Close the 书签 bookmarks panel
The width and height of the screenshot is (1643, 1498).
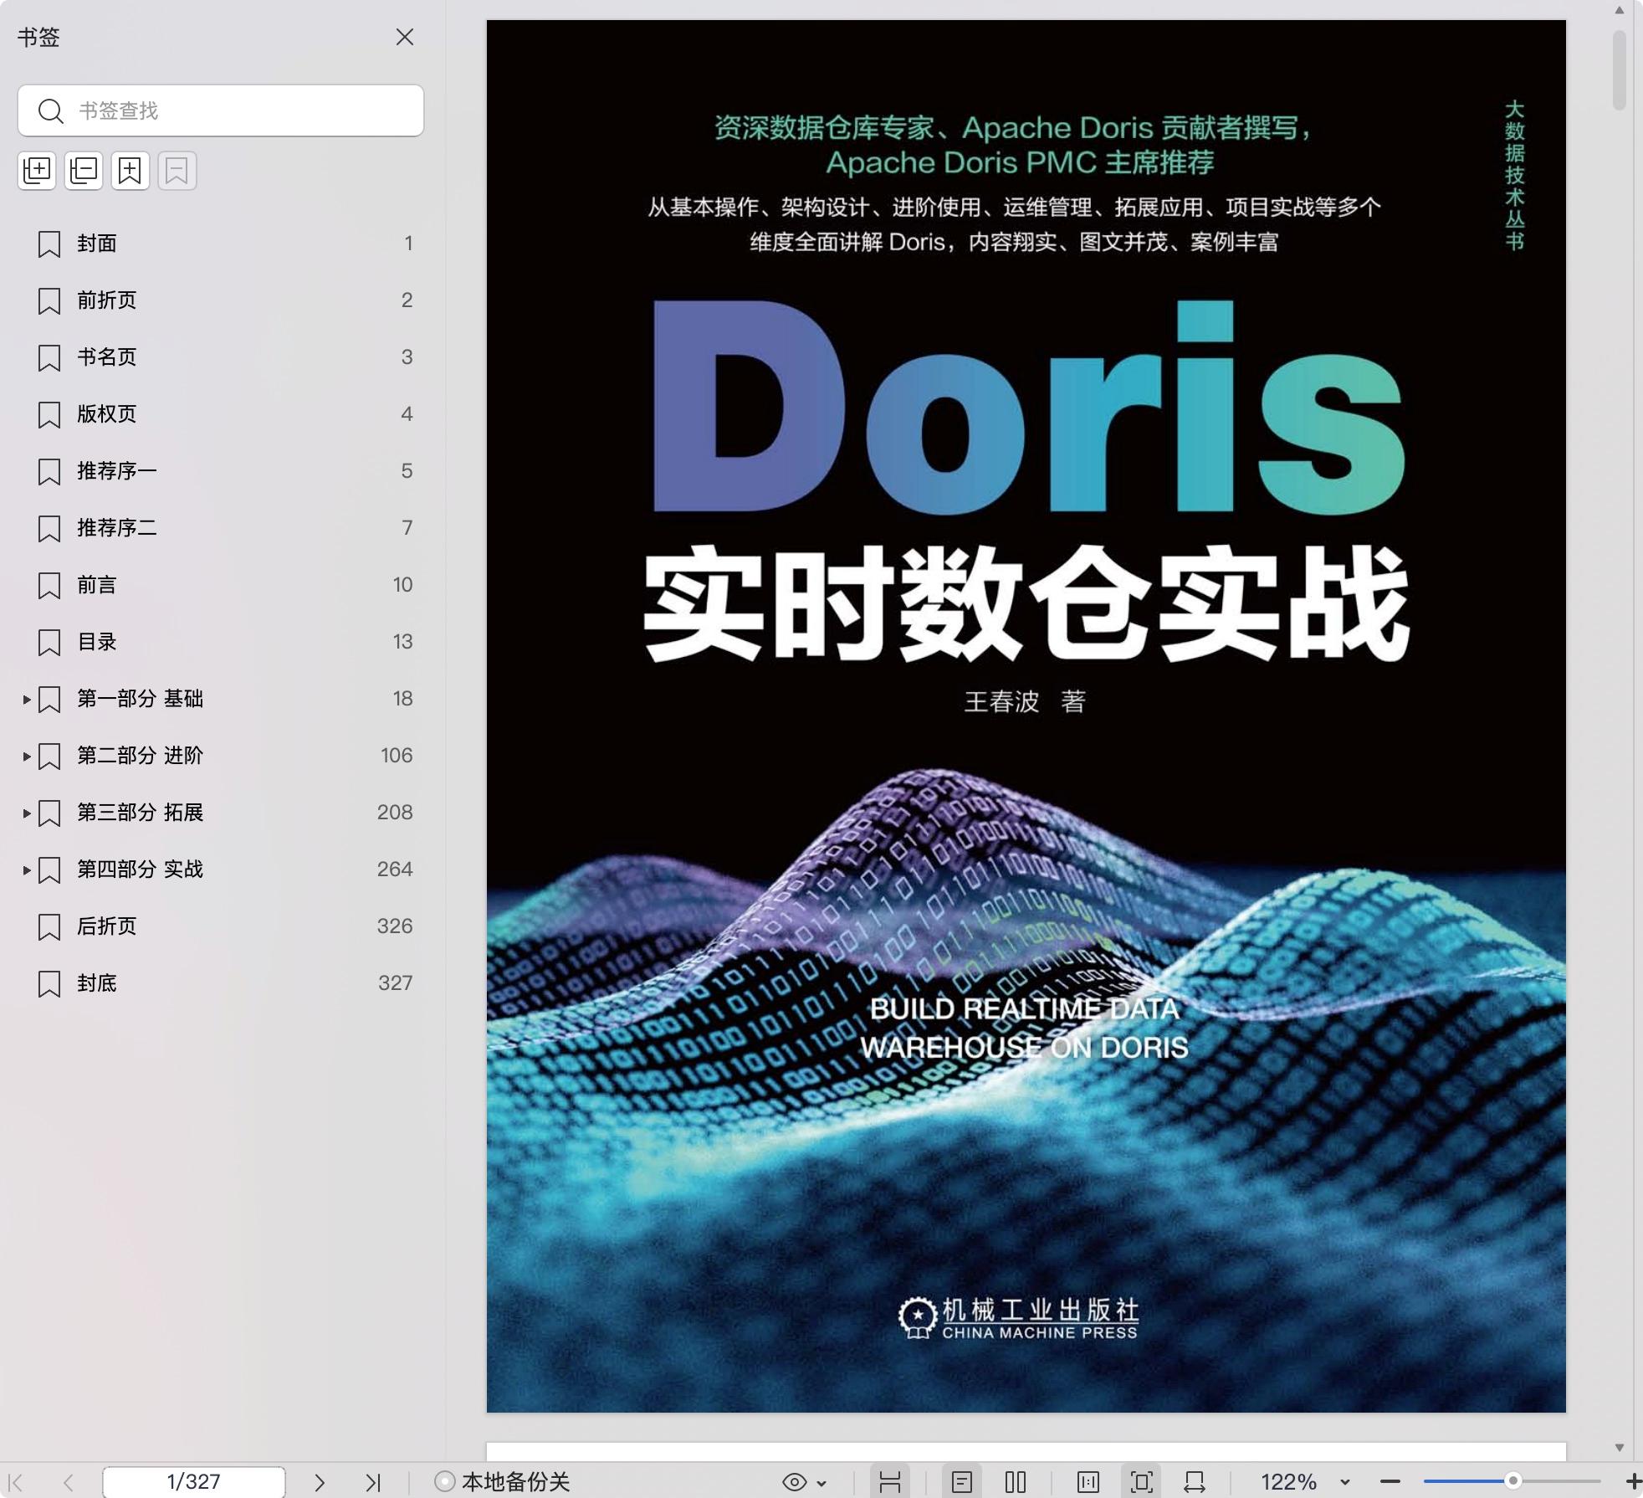click(405, 37)
